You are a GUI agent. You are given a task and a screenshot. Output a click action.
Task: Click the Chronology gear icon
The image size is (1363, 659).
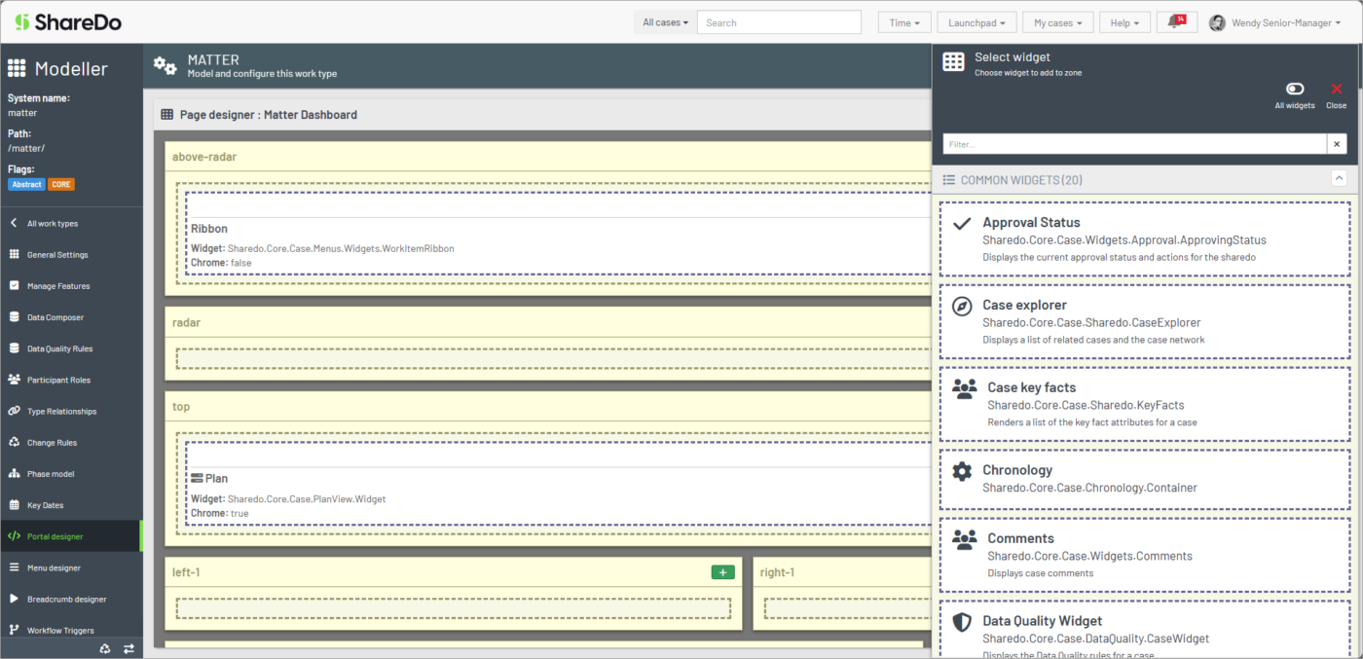pos(962,470)
